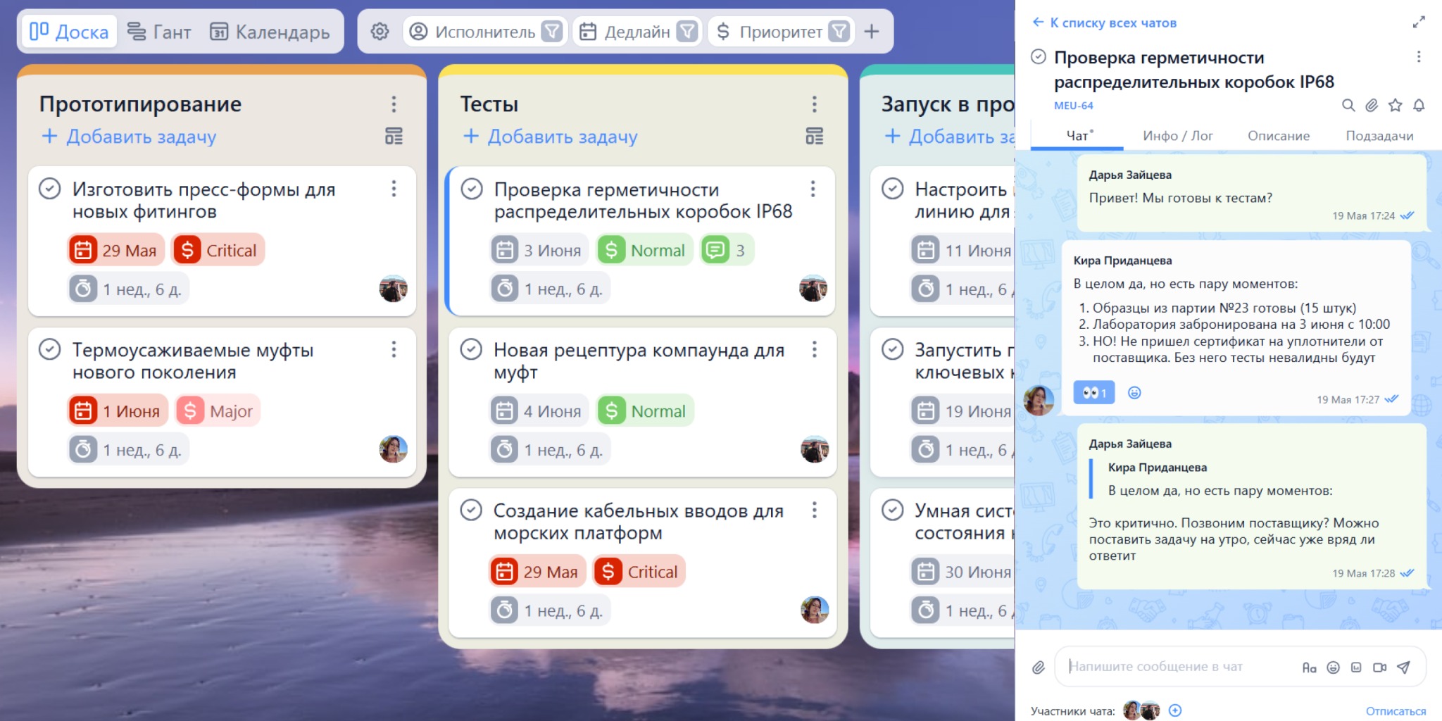Viewport: 1442px width, 721px height.
Task: Toggle filter funnel on Приоритет field
Action: [839, 32]
